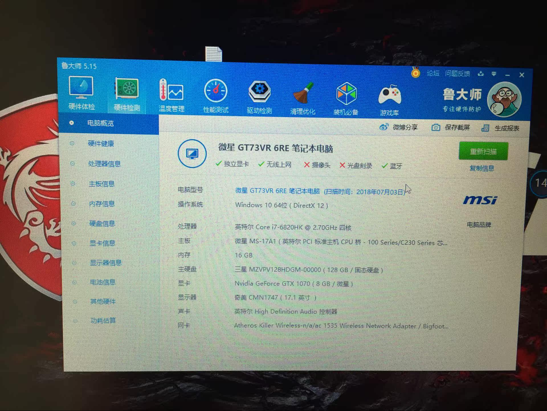Open the title bar dropdown menu arrow
The width and height of the screenshot is (547, 411).
494,74
